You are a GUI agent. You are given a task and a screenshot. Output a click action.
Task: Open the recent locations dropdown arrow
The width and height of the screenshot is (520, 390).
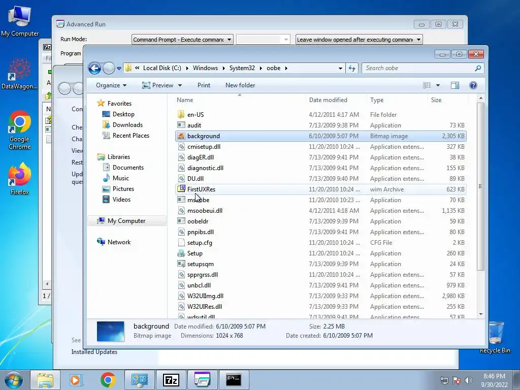(x=119, y=69)
